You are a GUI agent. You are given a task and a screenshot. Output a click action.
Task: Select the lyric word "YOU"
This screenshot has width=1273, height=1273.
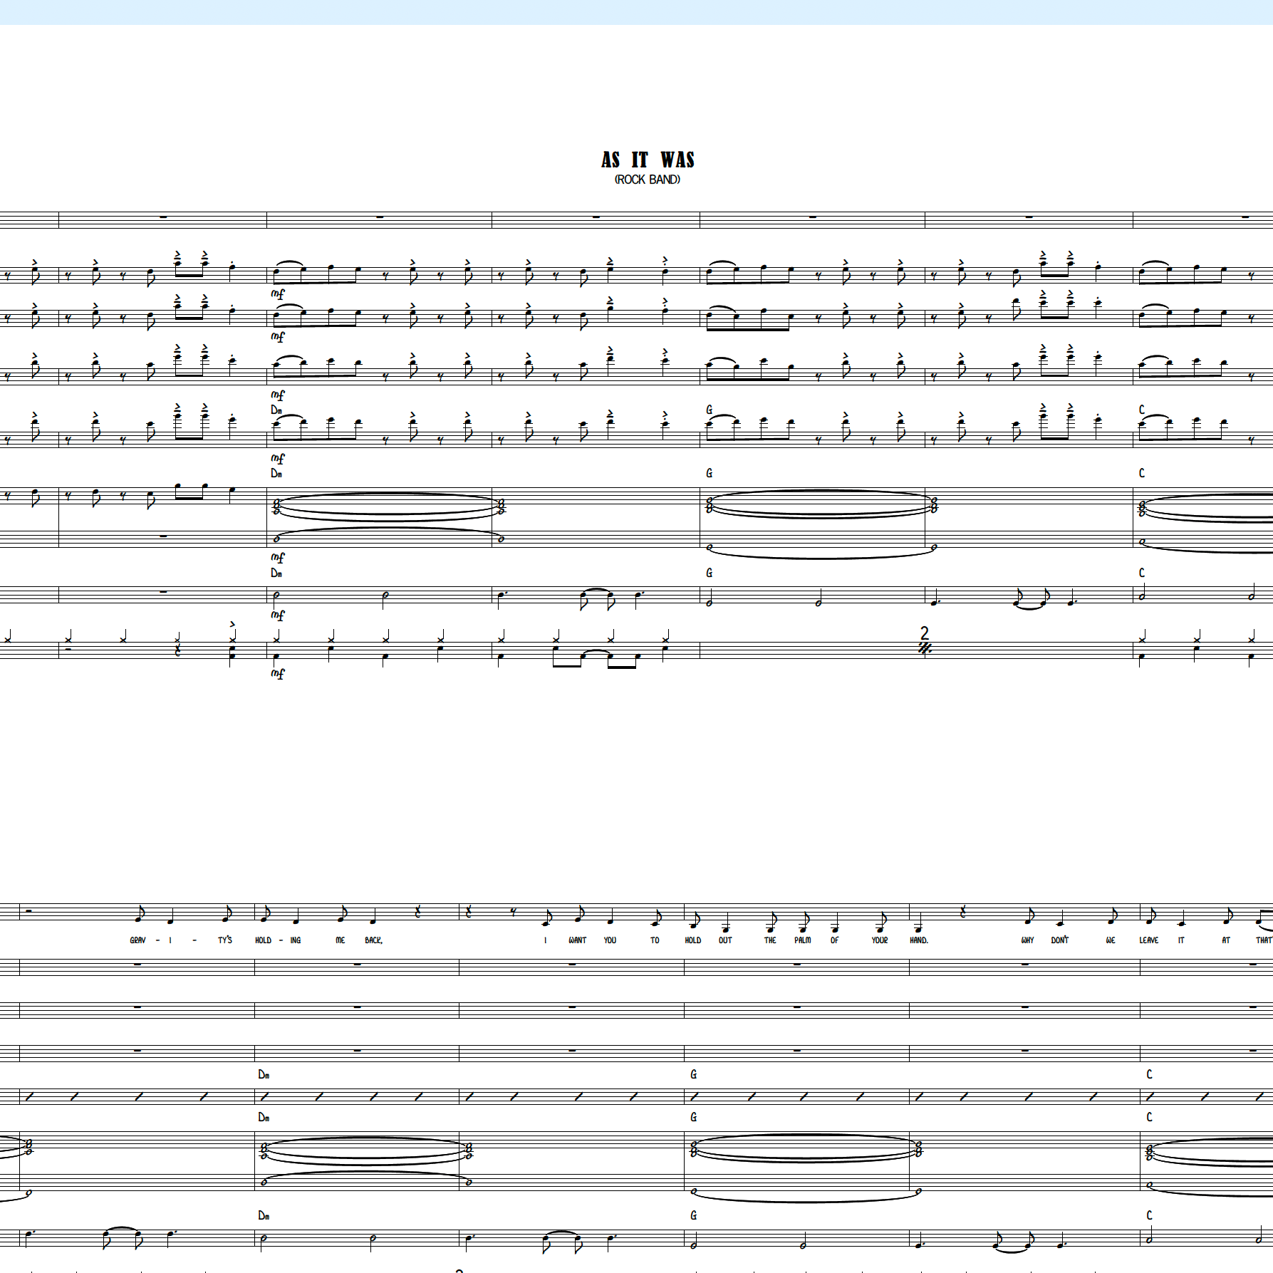tap(610, 940)
